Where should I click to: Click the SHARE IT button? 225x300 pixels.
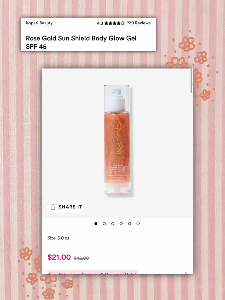(66, 207)
